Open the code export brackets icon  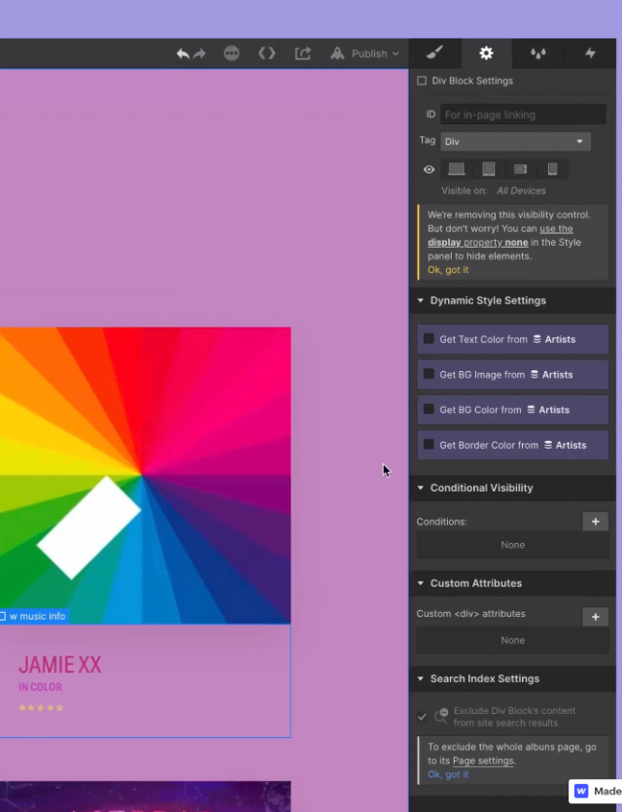pyautogui.click(x=267, y=52)
